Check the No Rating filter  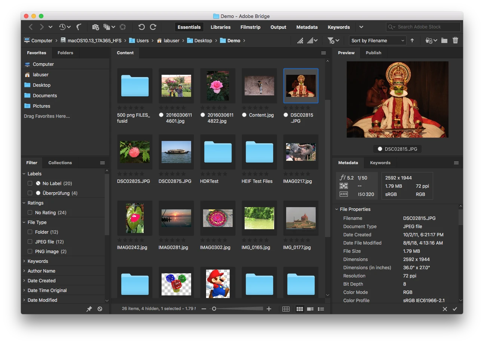(30, 212)
